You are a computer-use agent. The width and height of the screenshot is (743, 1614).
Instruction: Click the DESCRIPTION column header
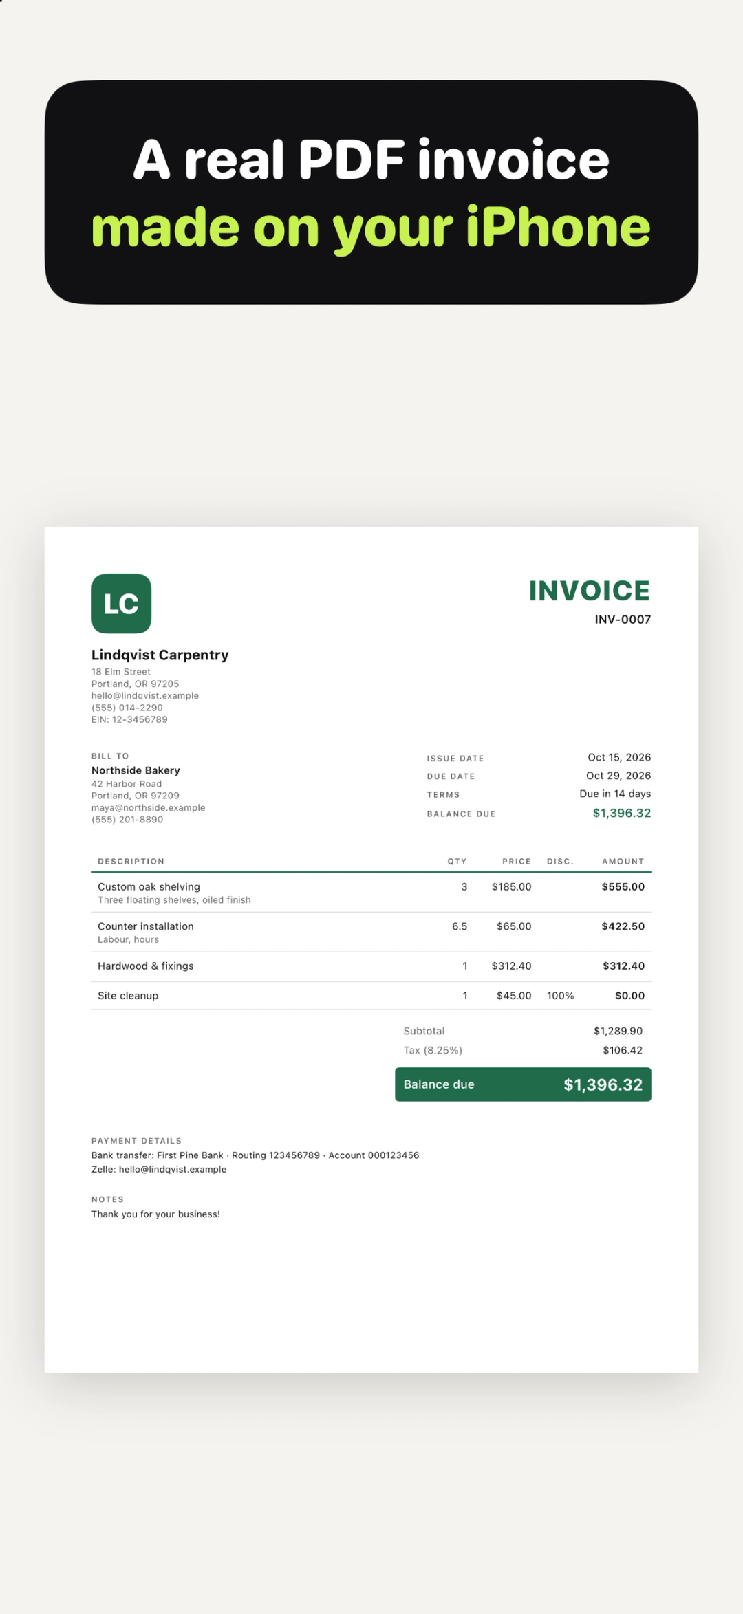pos(131,861)
